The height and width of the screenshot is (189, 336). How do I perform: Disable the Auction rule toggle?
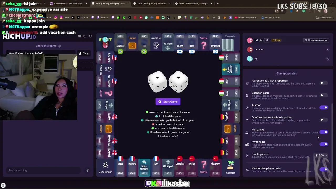coord(323,107)
